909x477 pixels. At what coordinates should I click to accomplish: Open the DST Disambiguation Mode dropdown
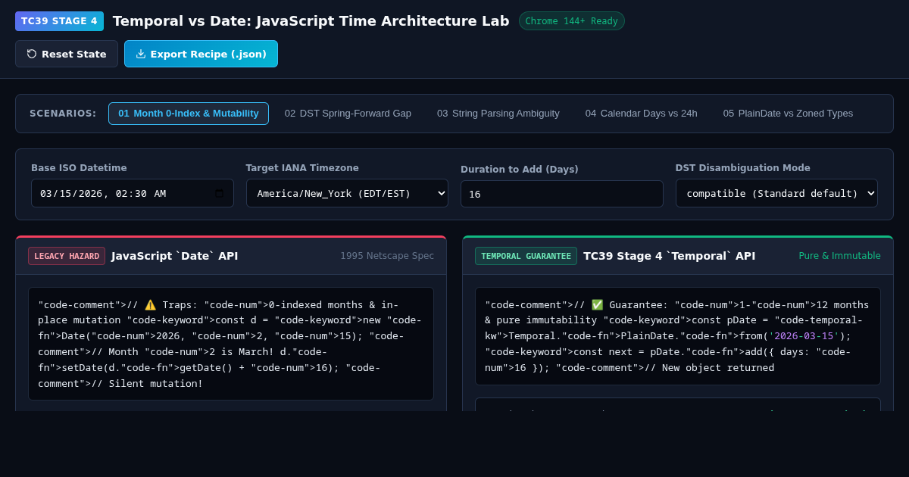tap(776, 193)
